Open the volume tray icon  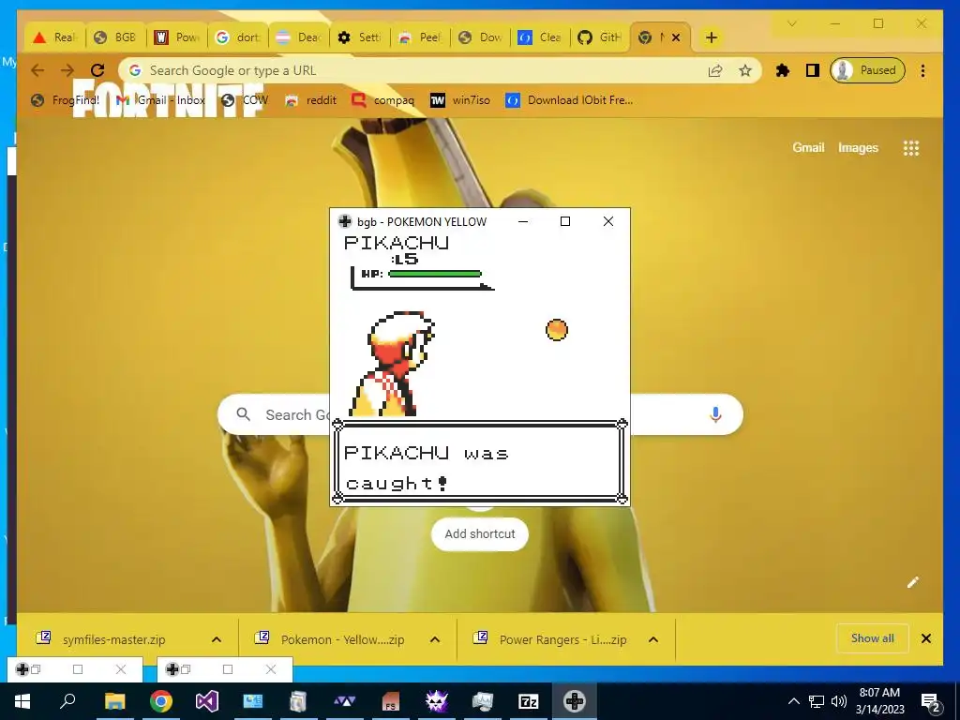tap(839, 701)
